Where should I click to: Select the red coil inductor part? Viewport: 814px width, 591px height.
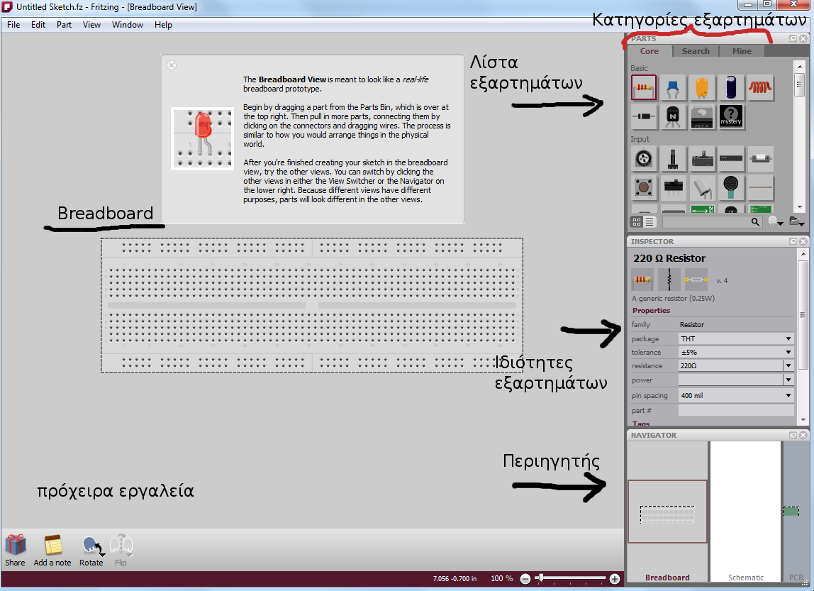pyautogui.click(x=760, y=88)
